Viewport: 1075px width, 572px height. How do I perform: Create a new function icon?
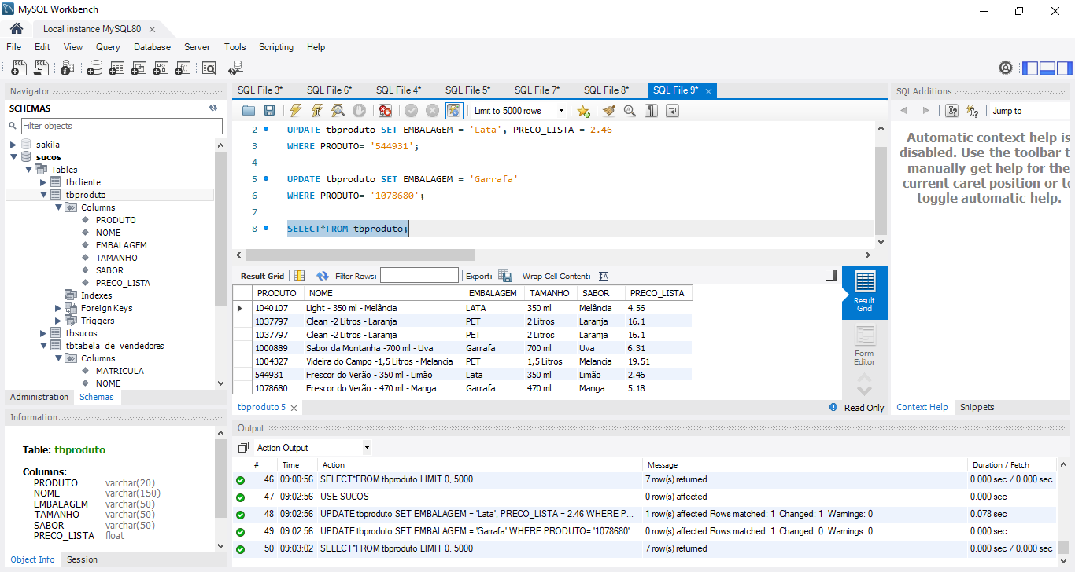183,68
